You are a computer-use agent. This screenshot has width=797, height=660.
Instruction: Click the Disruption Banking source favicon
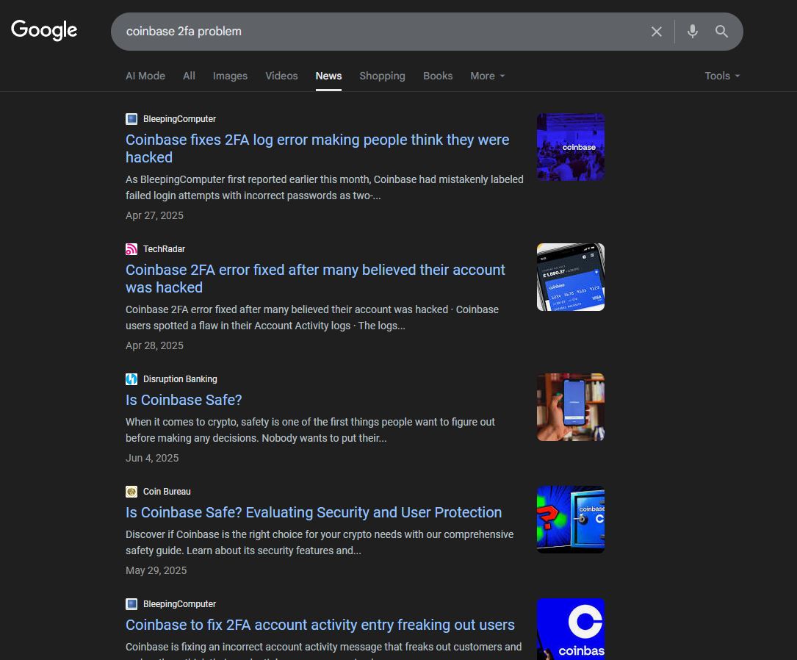point(131,379)
